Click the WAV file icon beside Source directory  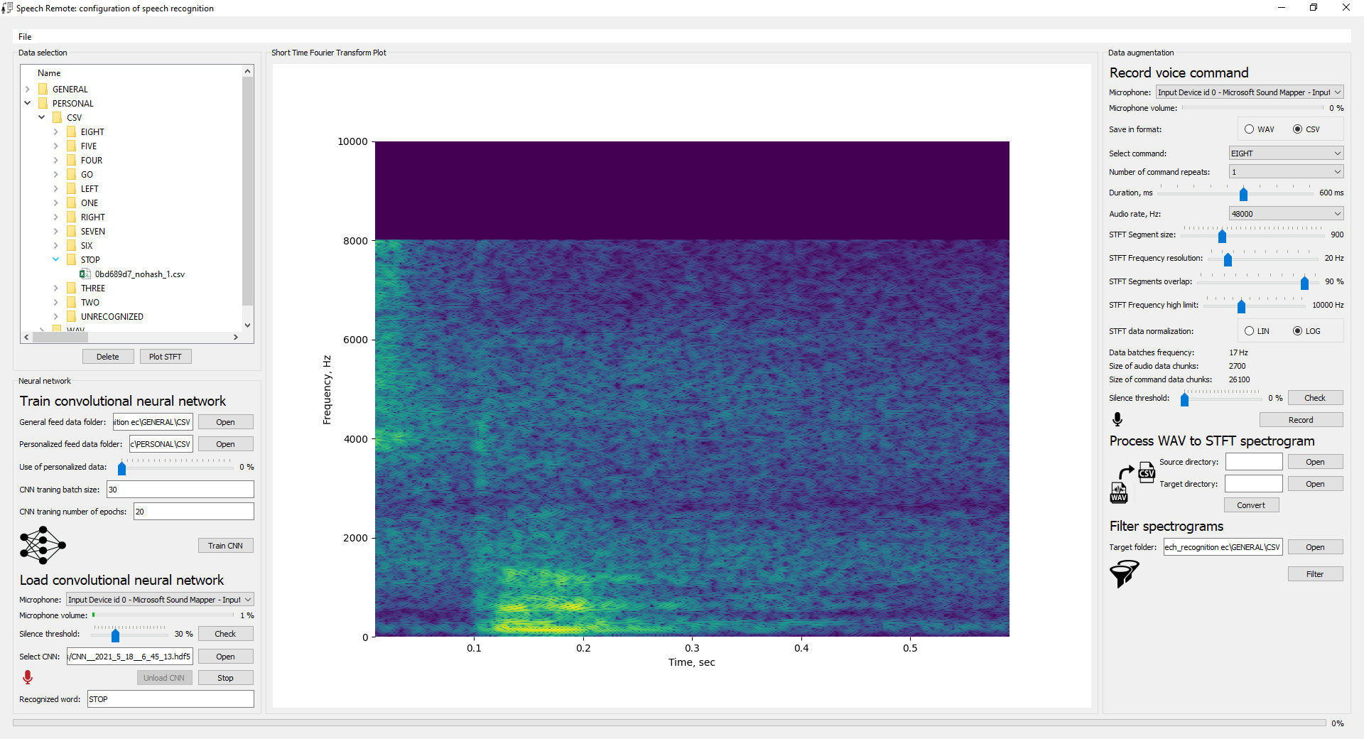point(1119,492)
